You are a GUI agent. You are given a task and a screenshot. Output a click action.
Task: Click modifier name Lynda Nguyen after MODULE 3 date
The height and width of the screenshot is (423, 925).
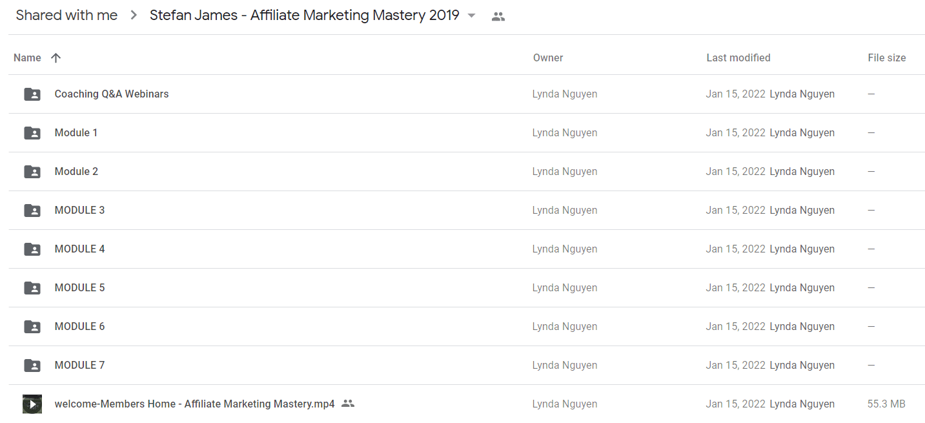click(x=802, y=210)
